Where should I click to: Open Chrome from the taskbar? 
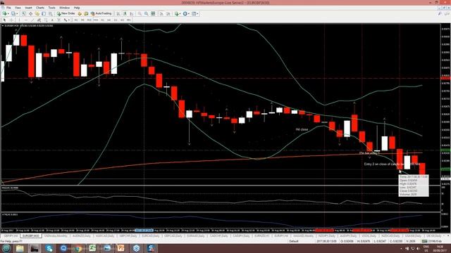tap(78, 248)
